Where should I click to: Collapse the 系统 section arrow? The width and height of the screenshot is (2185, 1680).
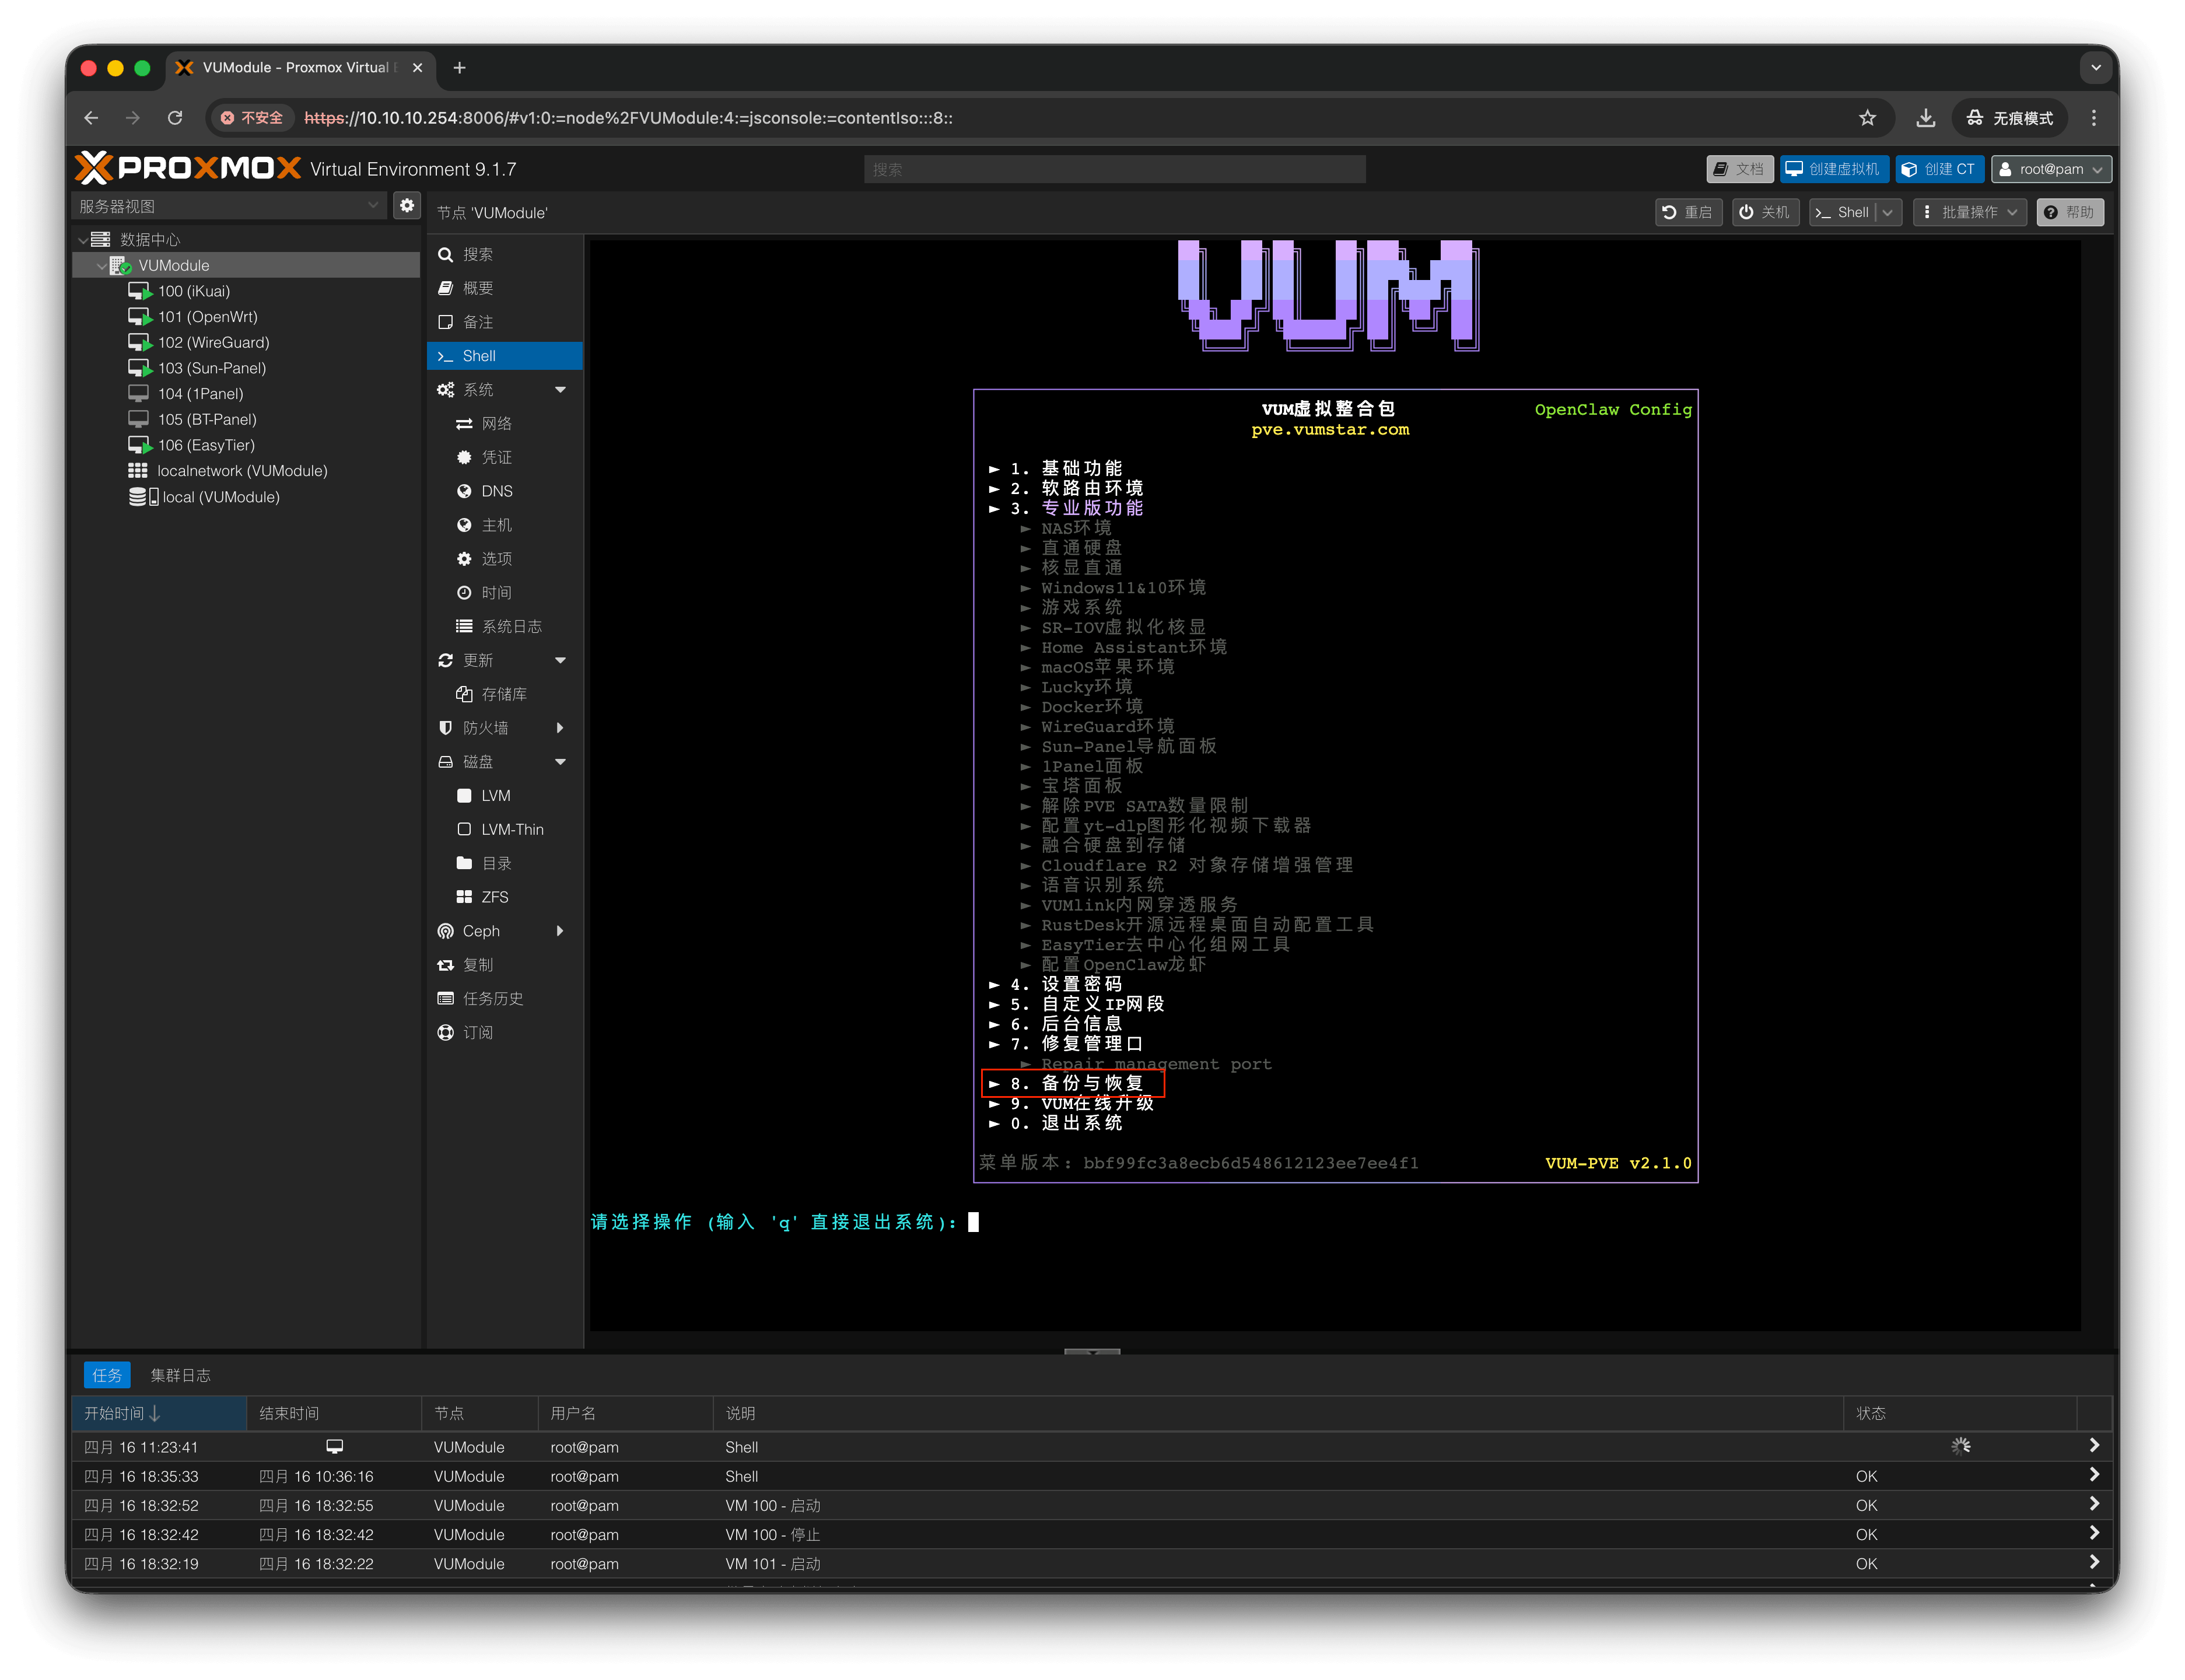point(560,390)
